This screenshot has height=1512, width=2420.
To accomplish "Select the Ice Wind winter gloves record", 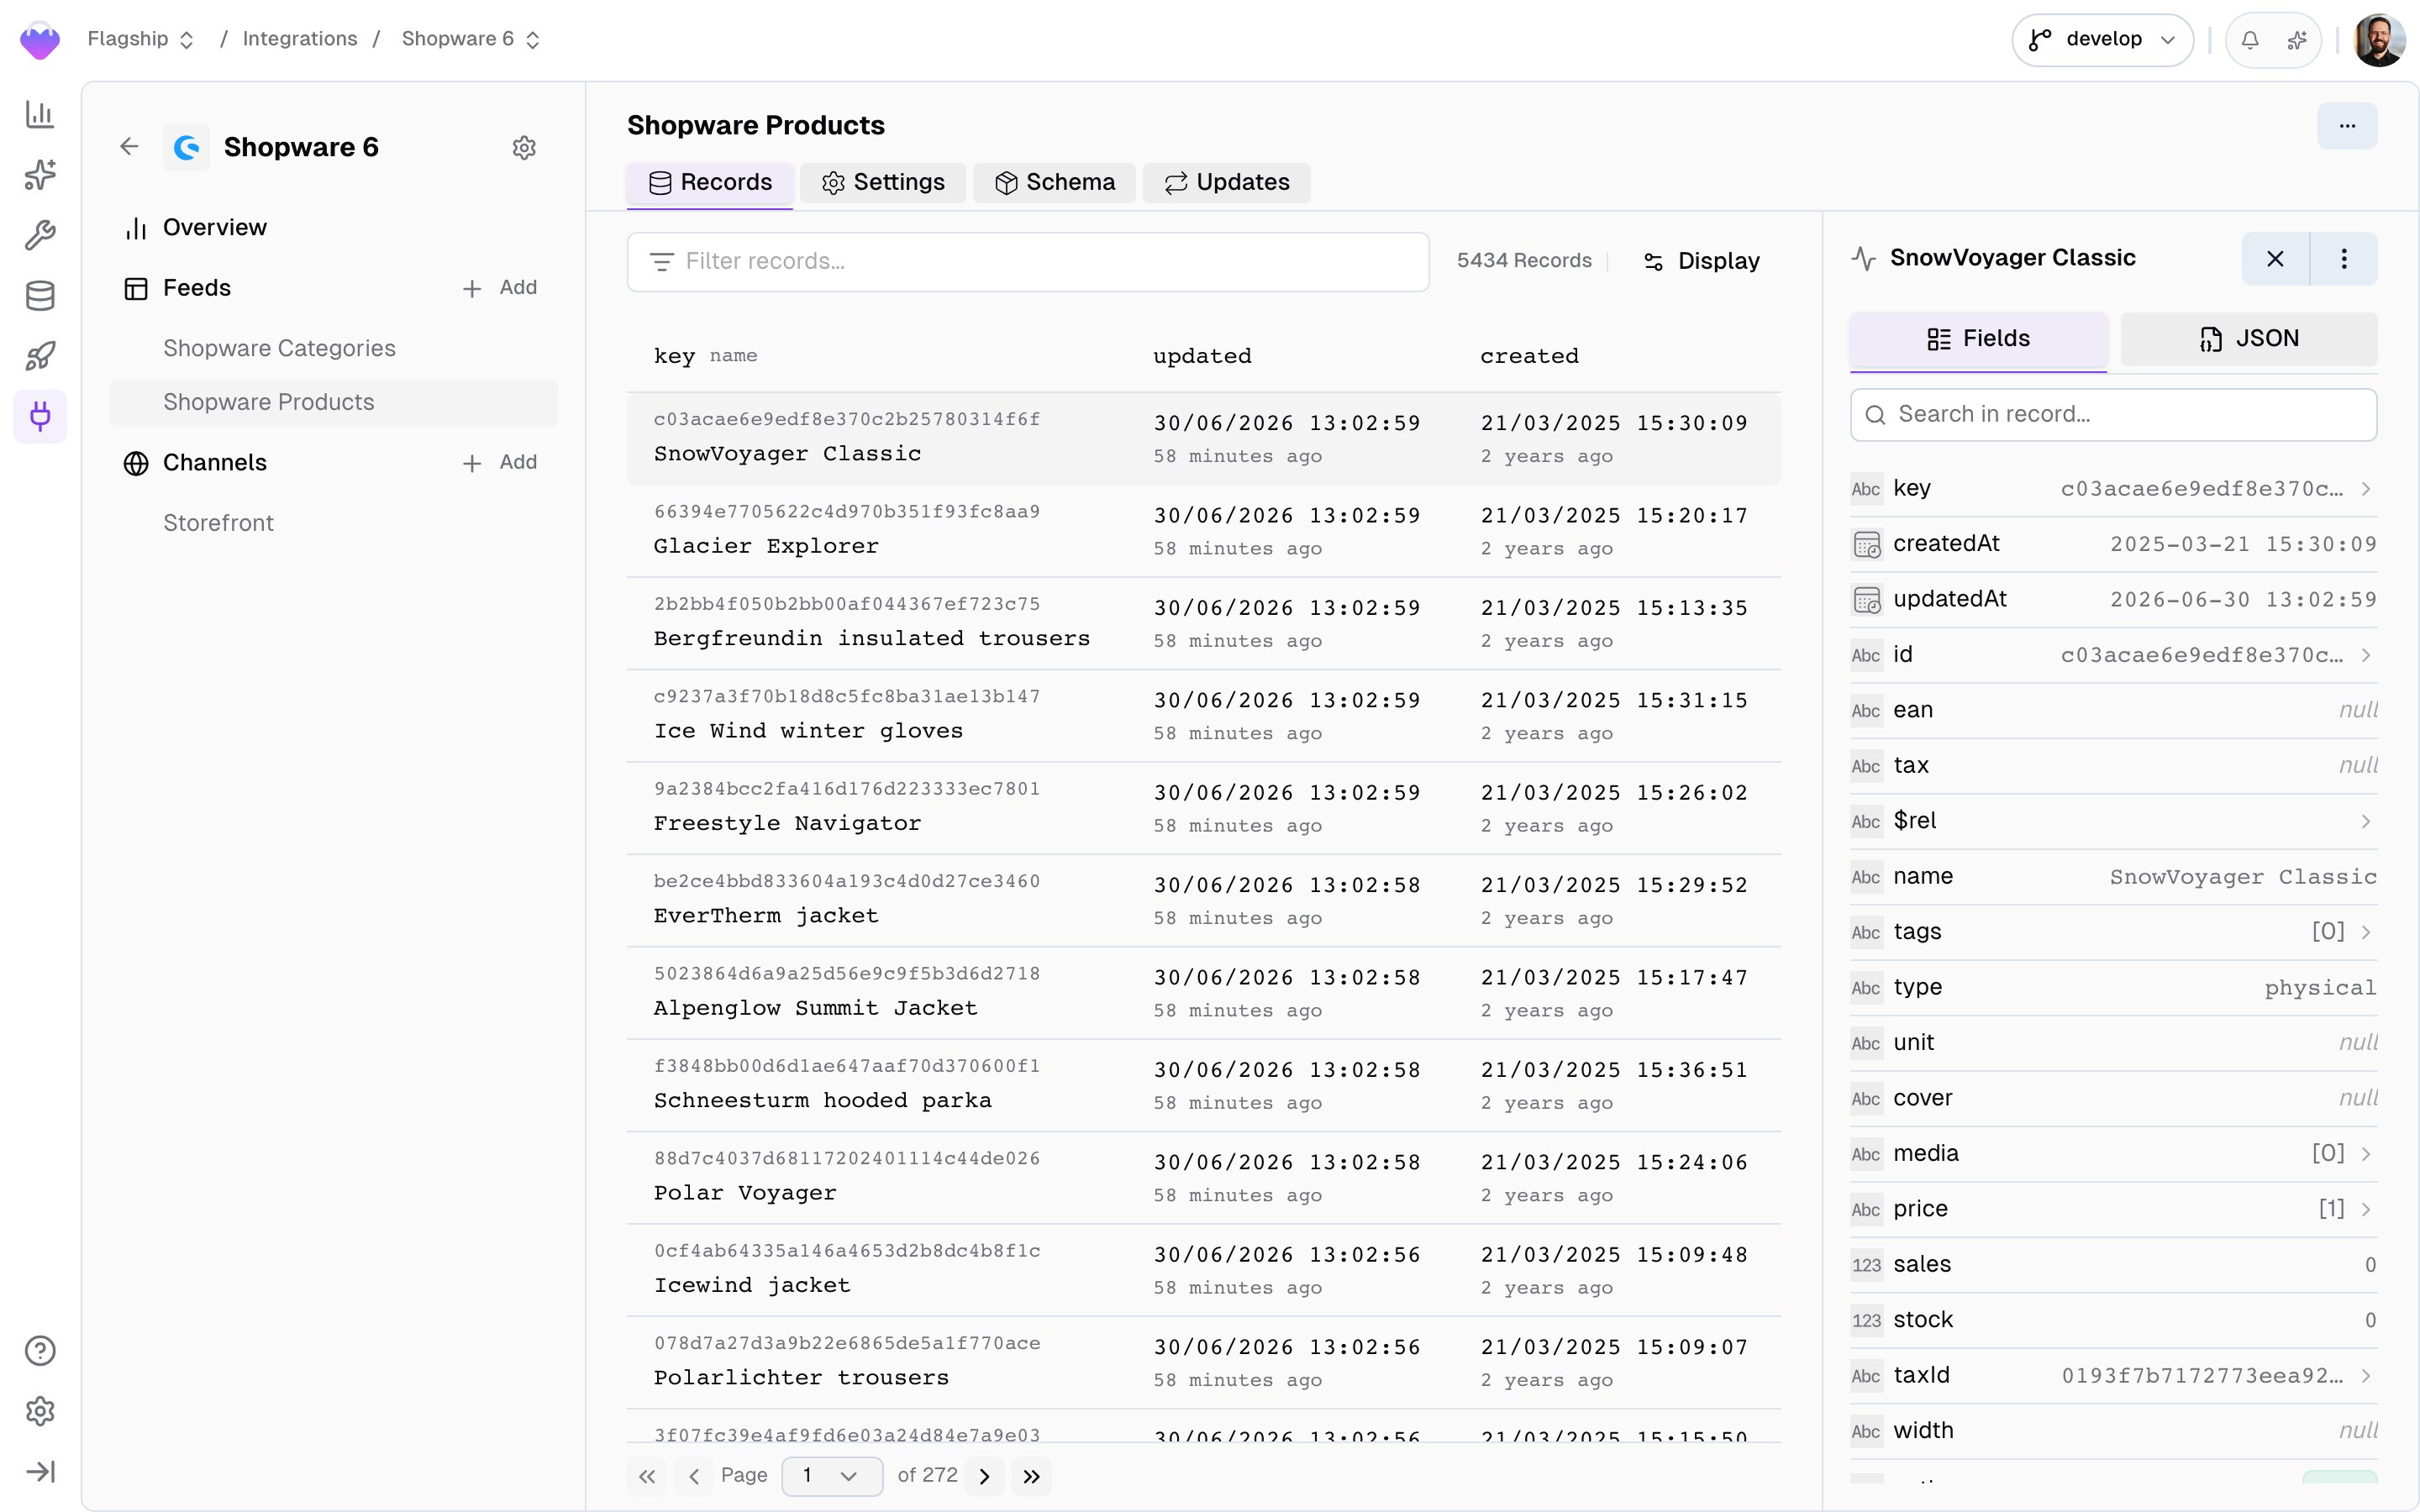I will point(1203,716).
